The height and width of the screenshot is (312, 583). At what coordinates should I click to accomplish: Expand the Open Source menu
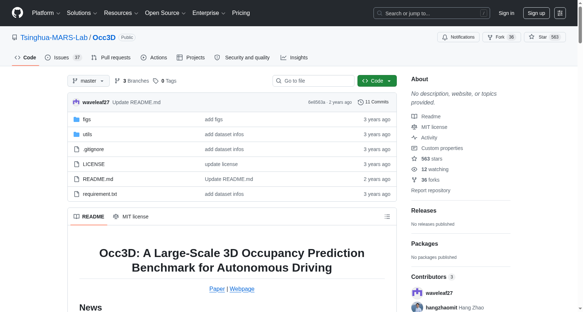coord(165,13)
